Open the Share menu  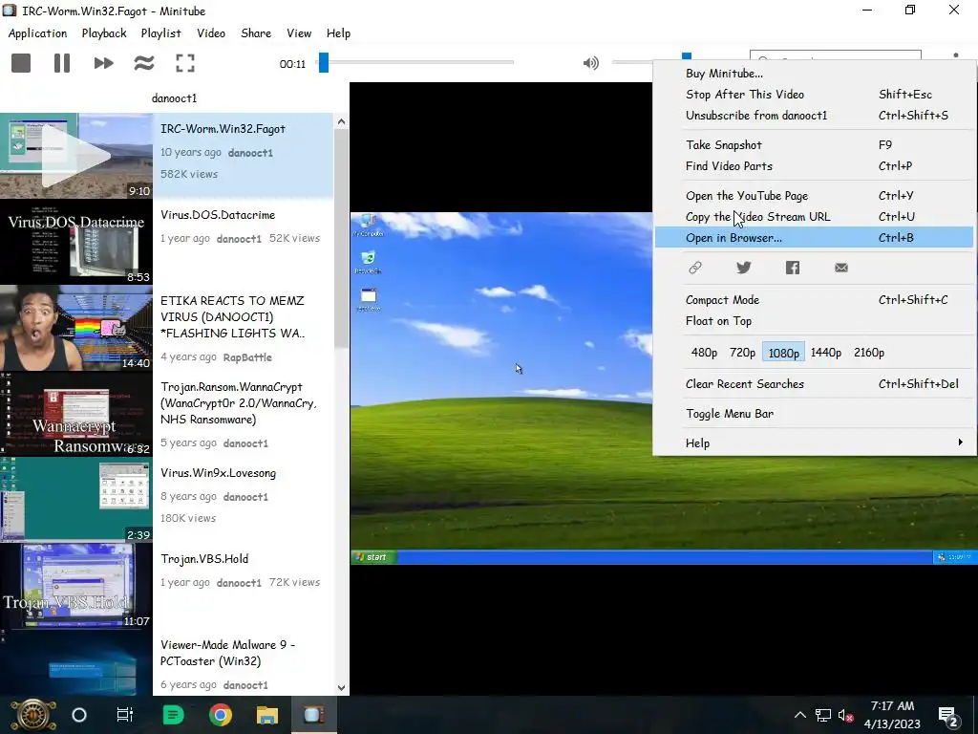[x=256, y=33]
